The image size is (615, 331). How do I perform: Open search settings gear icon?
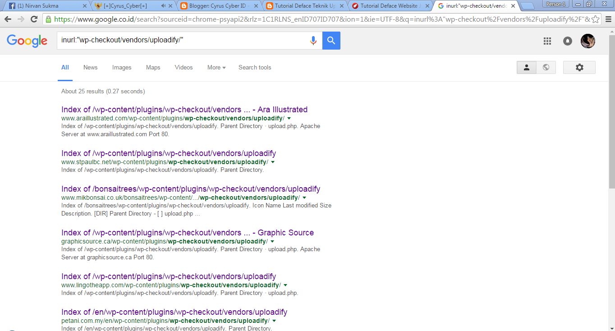point(579,67)
